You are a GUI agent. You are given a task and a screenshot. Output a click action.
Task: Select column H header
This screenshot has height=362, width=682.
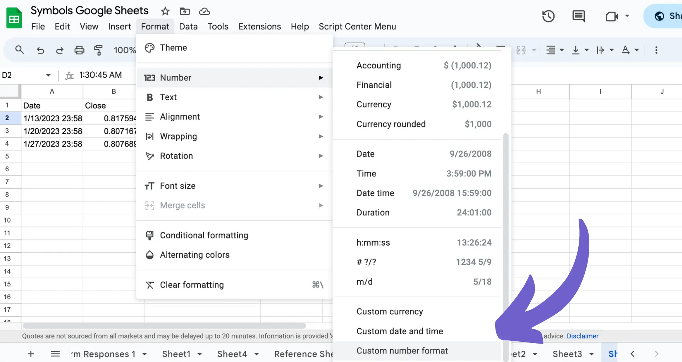coord(538,92)
